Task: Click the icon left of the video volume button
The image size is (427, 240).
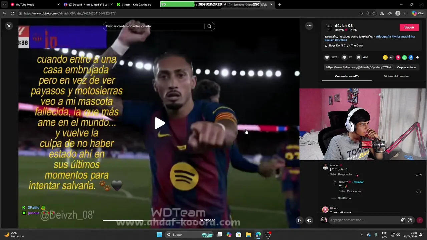Action: click(x=300, y=220)
